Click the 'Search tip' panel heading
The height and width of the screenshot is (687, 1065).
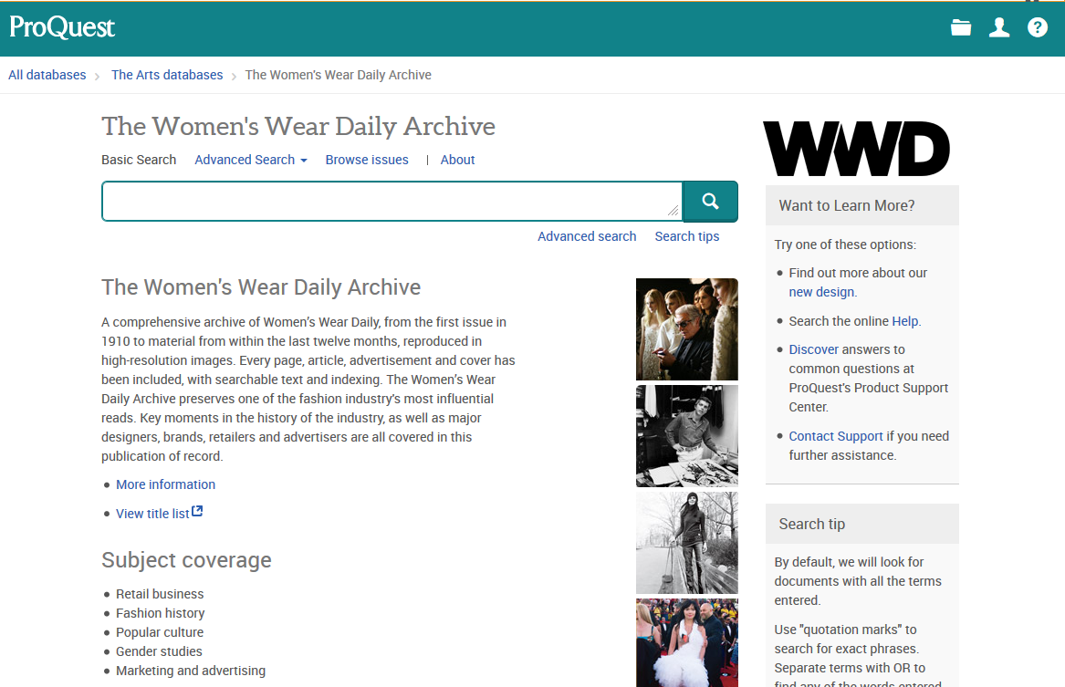[811, 524]
